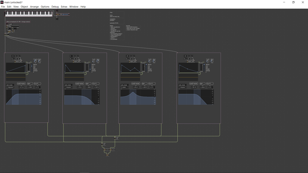Viewport: 308px width, 173px height.
Task: Click the toggle box below the metro object
Action: click(x=57, y=19)
